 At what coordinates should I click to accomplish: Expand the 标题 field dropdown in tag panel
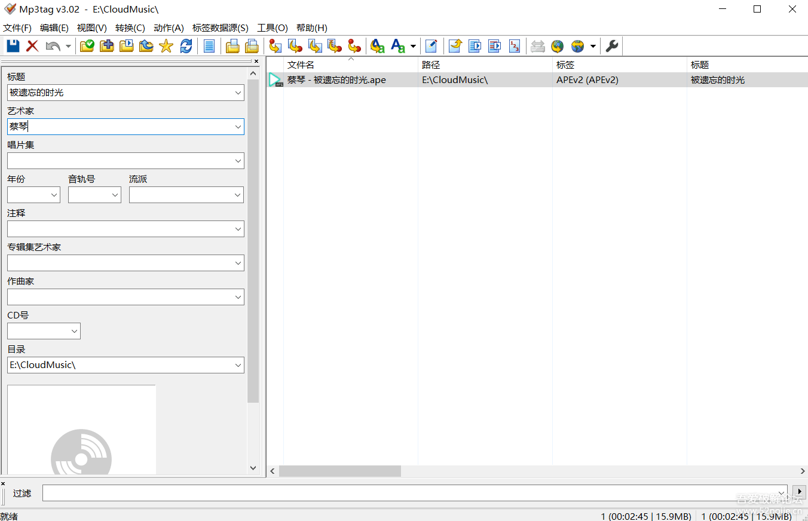pyautogui.click(x=238, y=93)
